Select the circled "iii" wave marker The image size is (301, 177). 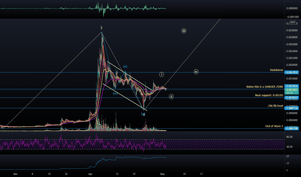coord(184,31)
